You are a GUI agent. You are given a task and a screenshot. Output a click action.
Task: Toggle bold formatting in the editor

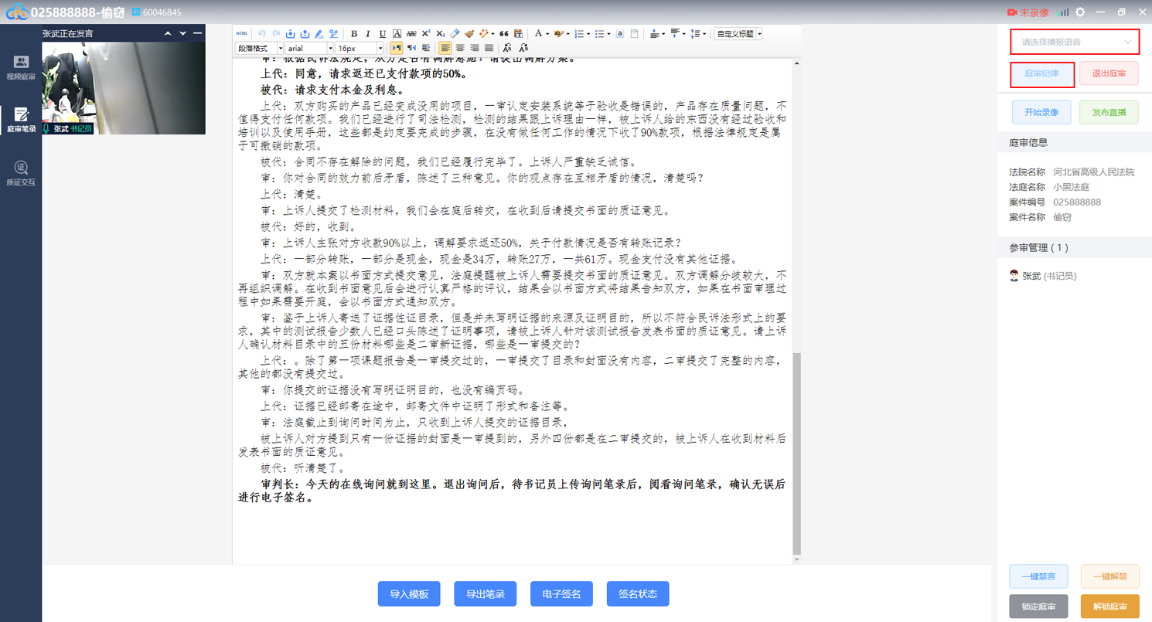354,34
